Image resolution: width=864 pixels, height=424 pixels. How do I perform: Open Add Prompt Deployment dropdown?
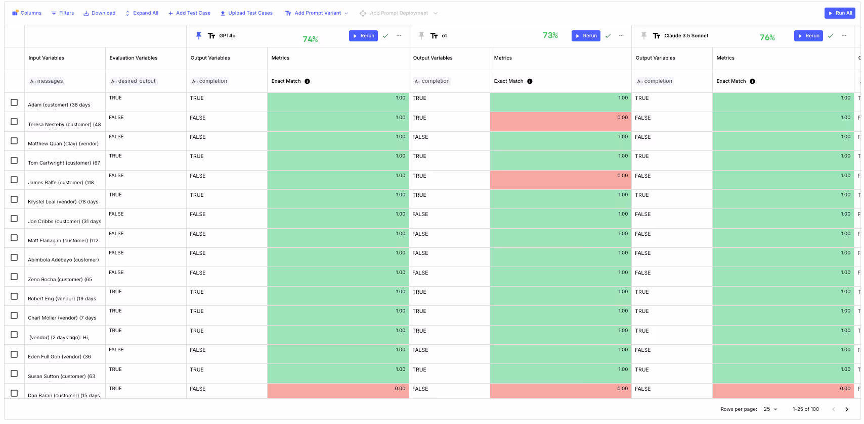point(399,13)
